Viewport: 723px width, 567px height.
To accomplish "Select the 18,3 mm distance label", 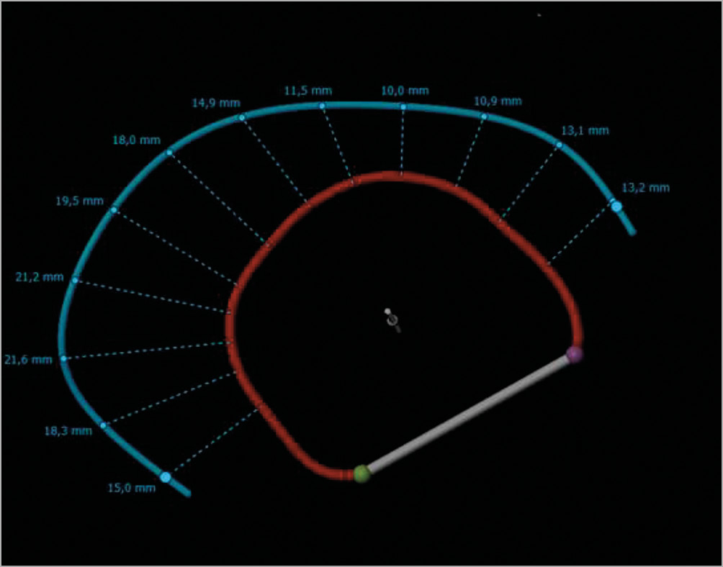I will click(x=68, y=431).
